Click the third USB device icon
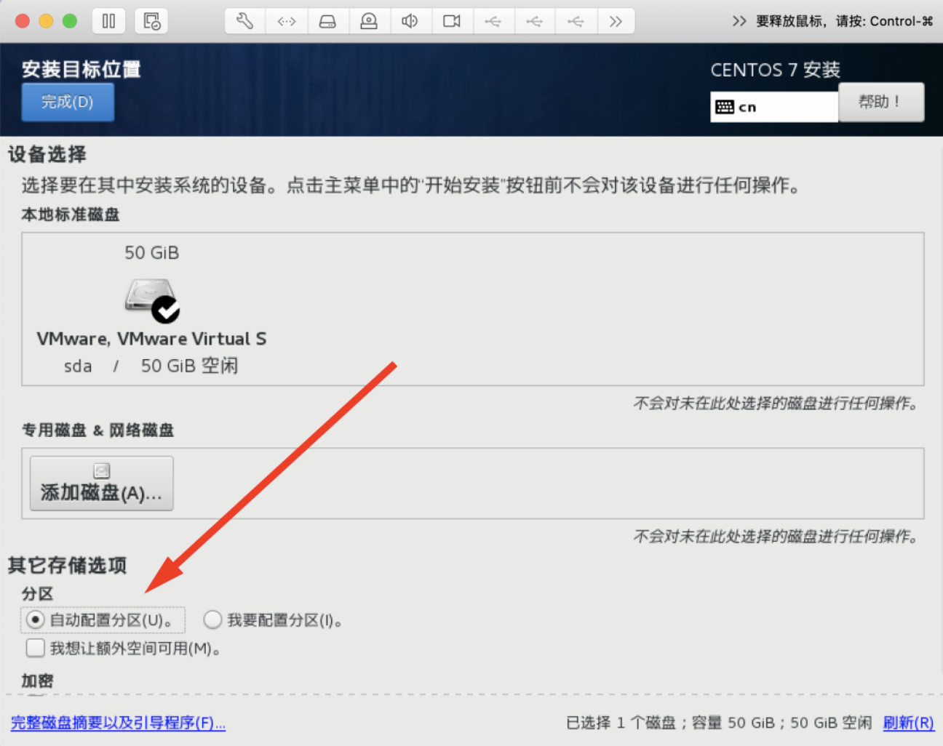 pos(576,21)
